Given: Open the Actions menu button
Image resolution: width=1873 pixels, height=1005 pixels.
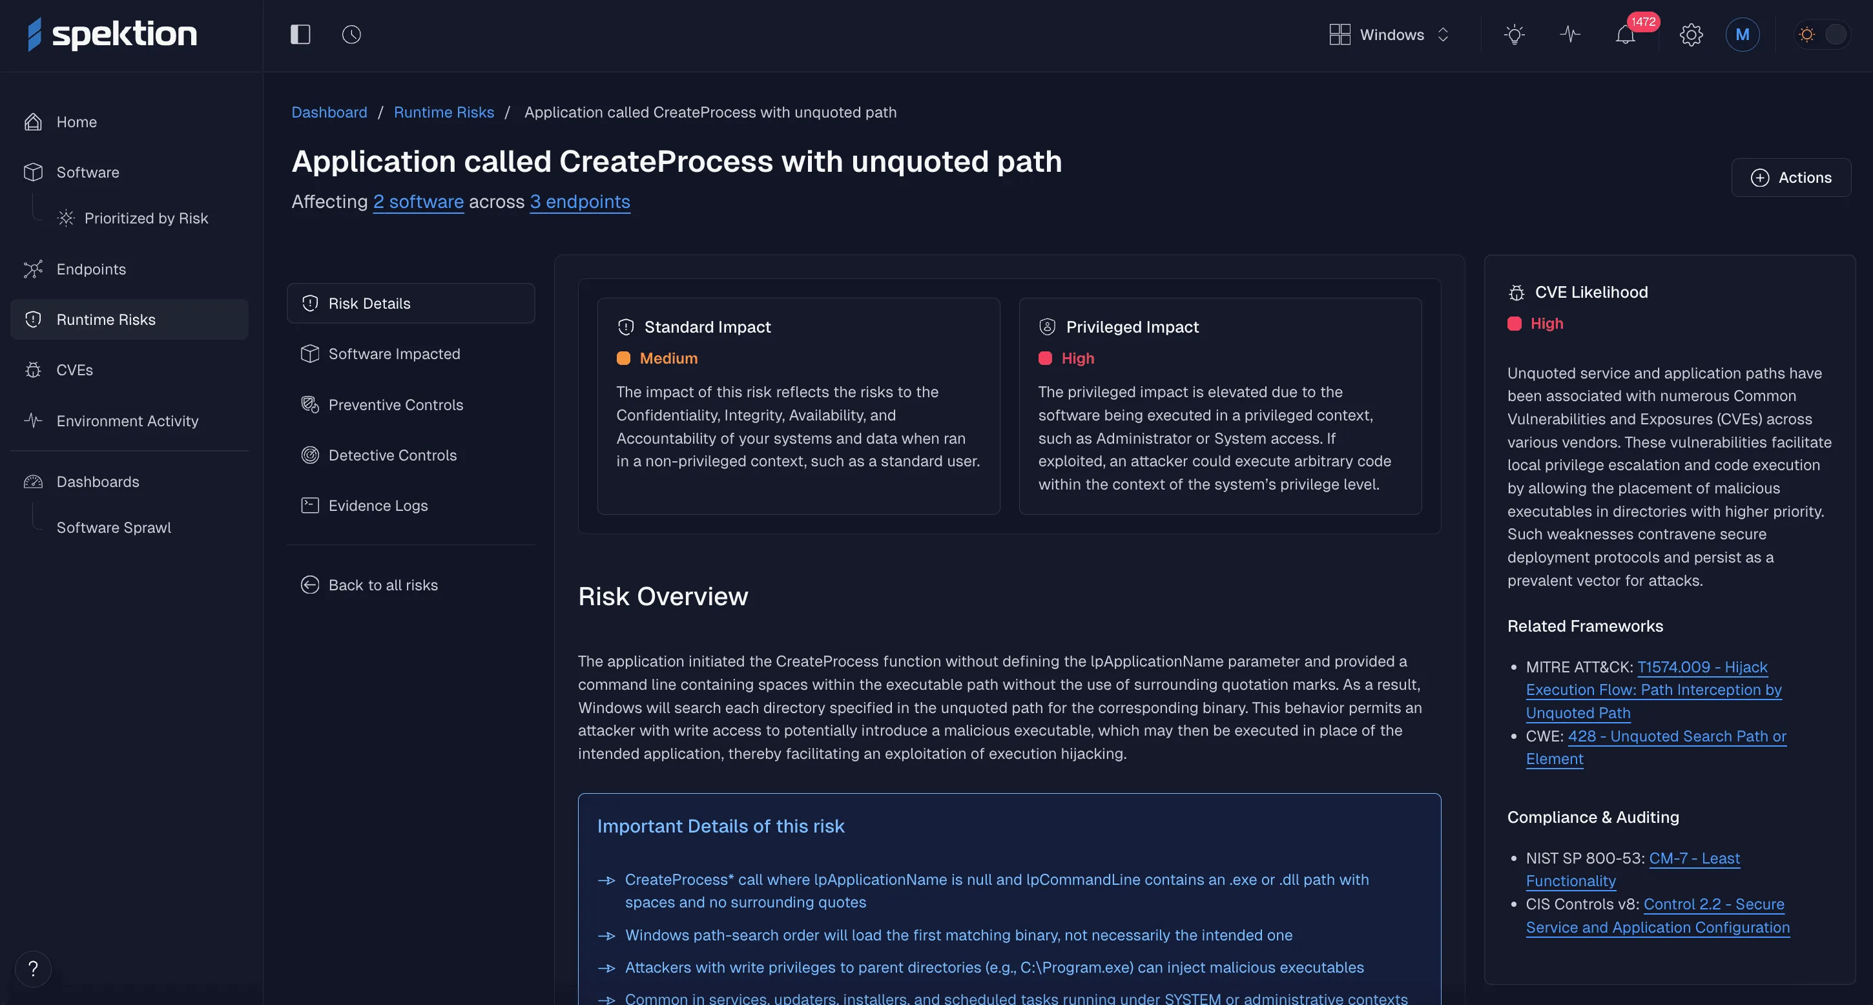Looking at the screenshot, I should click(1791, 178).
